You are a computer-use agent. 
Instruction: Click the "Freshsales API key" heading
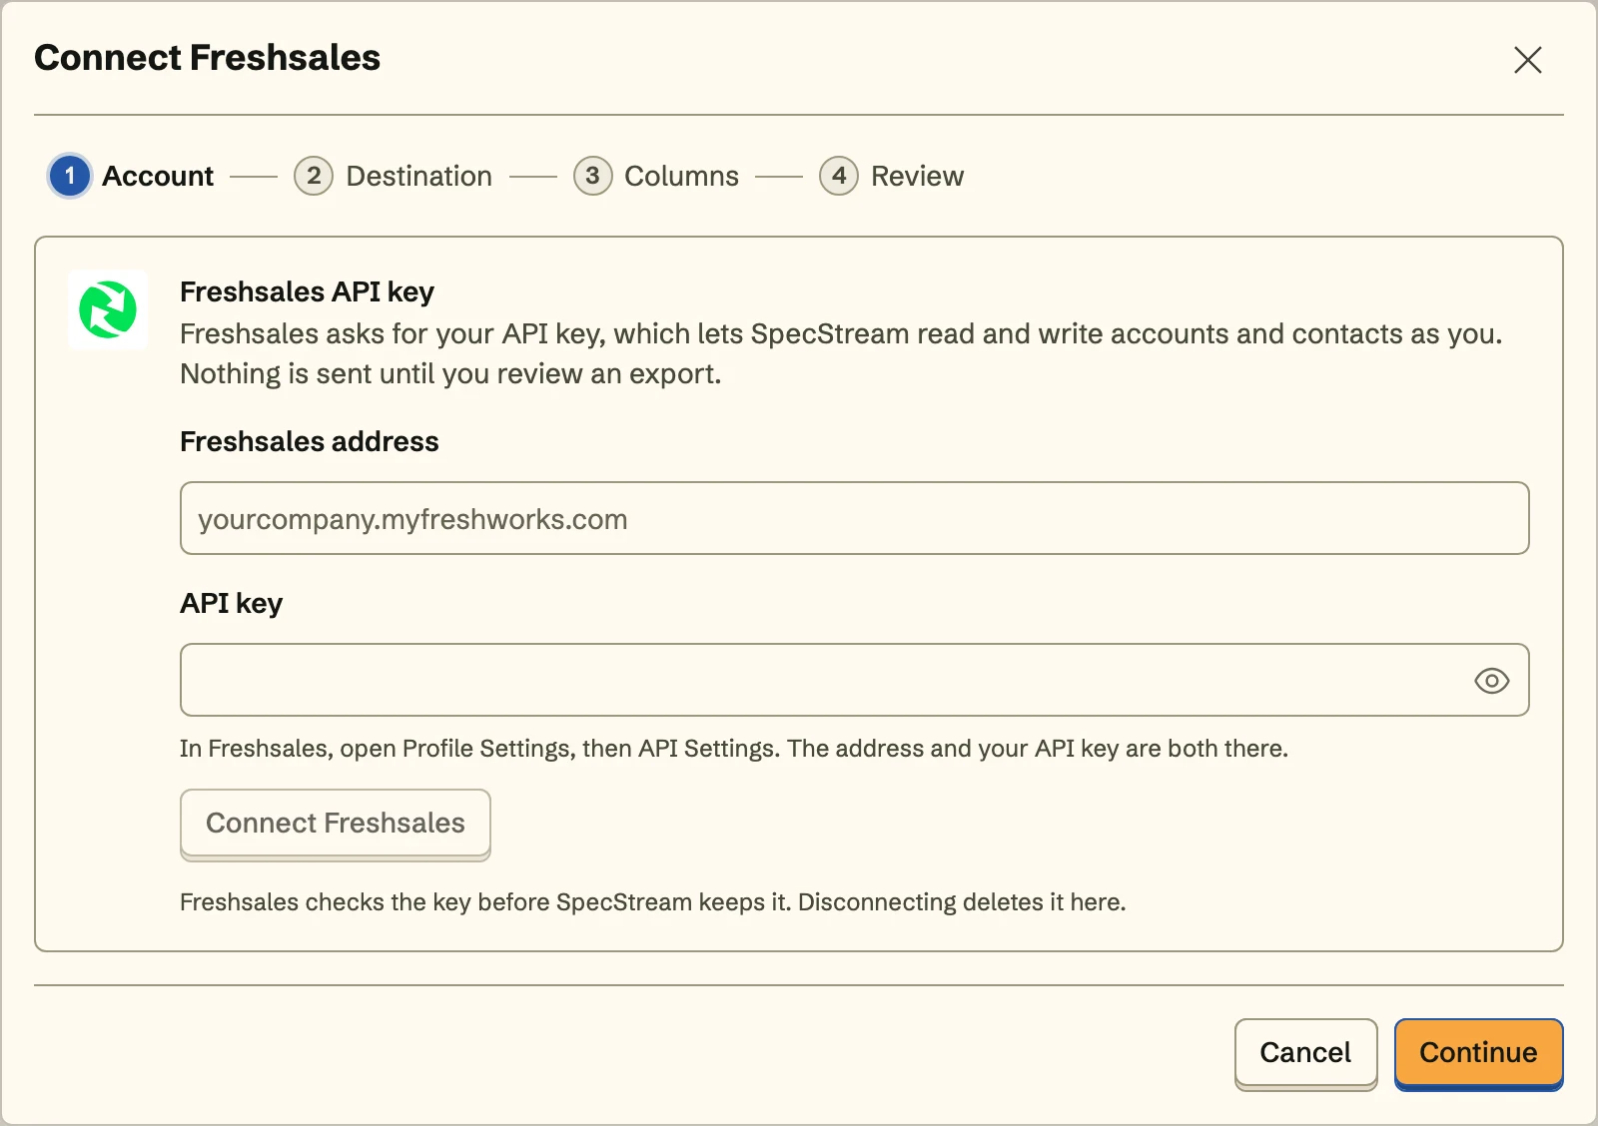pyautogui.click(x=307, y=291)
